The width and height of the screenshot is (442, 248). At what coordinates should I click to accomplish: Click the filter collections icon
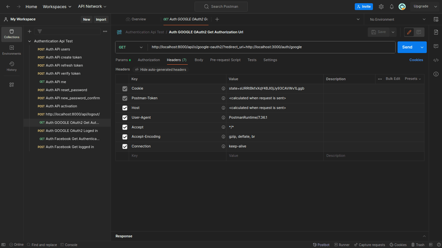point(40,31)
